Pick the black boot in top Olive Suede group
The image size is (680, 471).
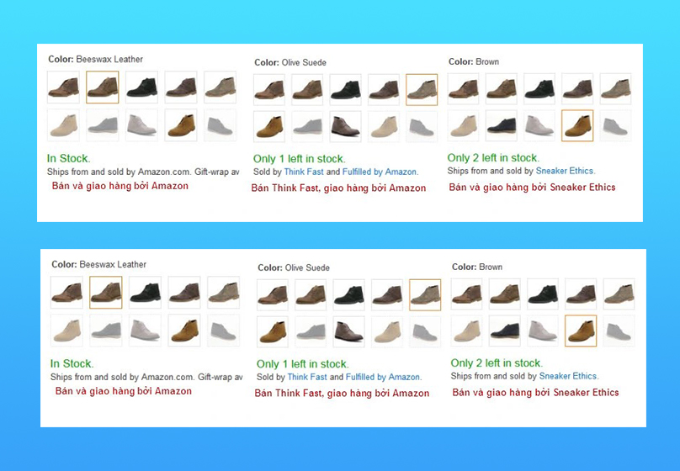click(x=345, y=90)
